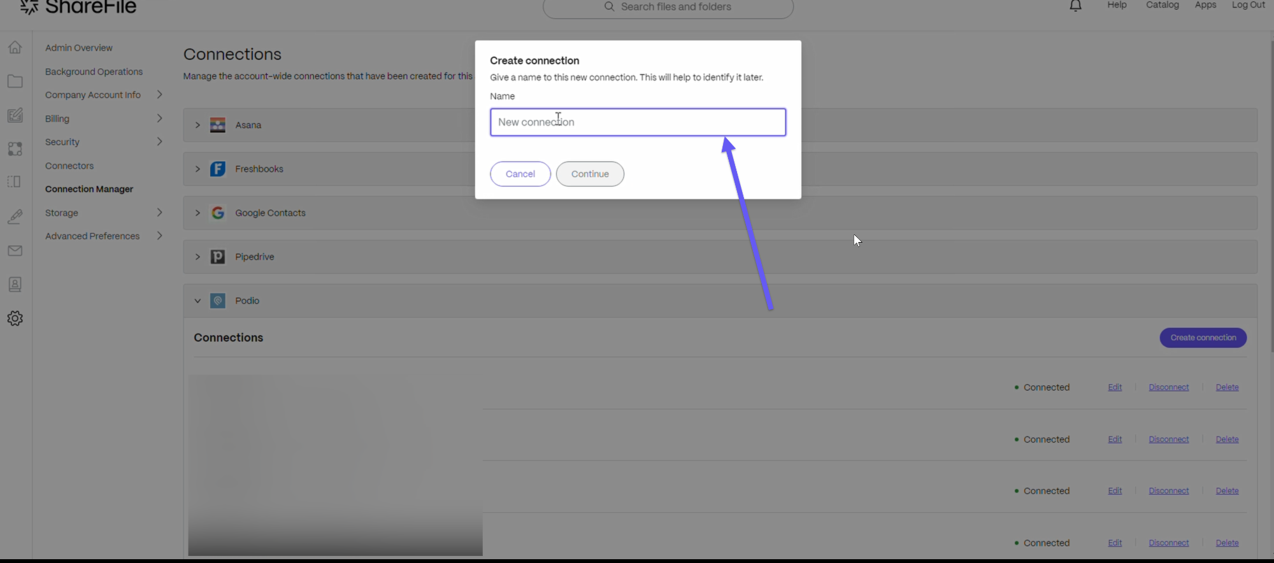The width and height of the screenshot is (1274, 563).
Task: Click the ShareFile logo
Action: (x=78, y=7)
